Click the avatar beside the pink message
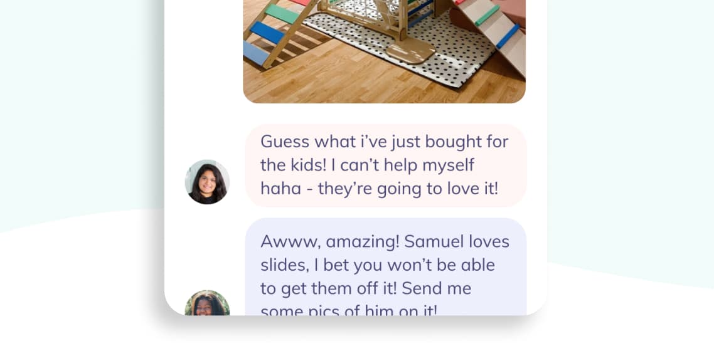714x346 pixels. click(207, 182)
